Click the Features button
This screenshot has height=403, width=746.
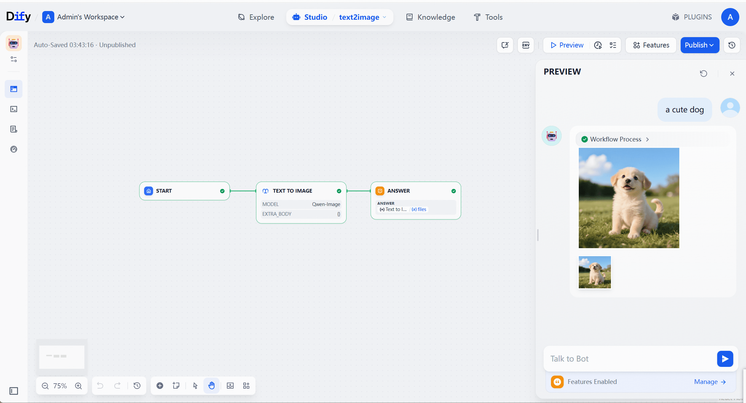point(651,45)
